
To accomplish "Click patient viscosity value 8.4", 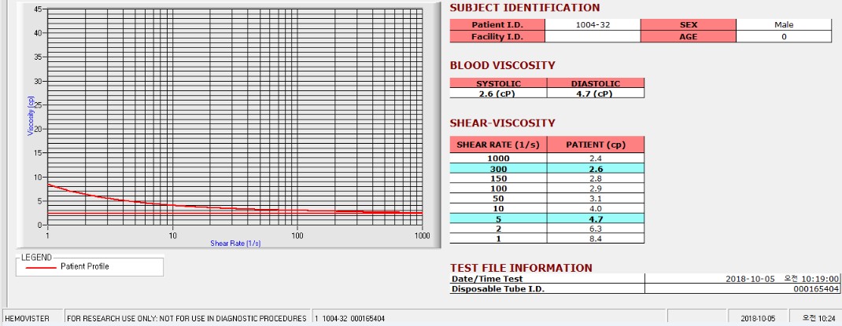I will 596,239.
